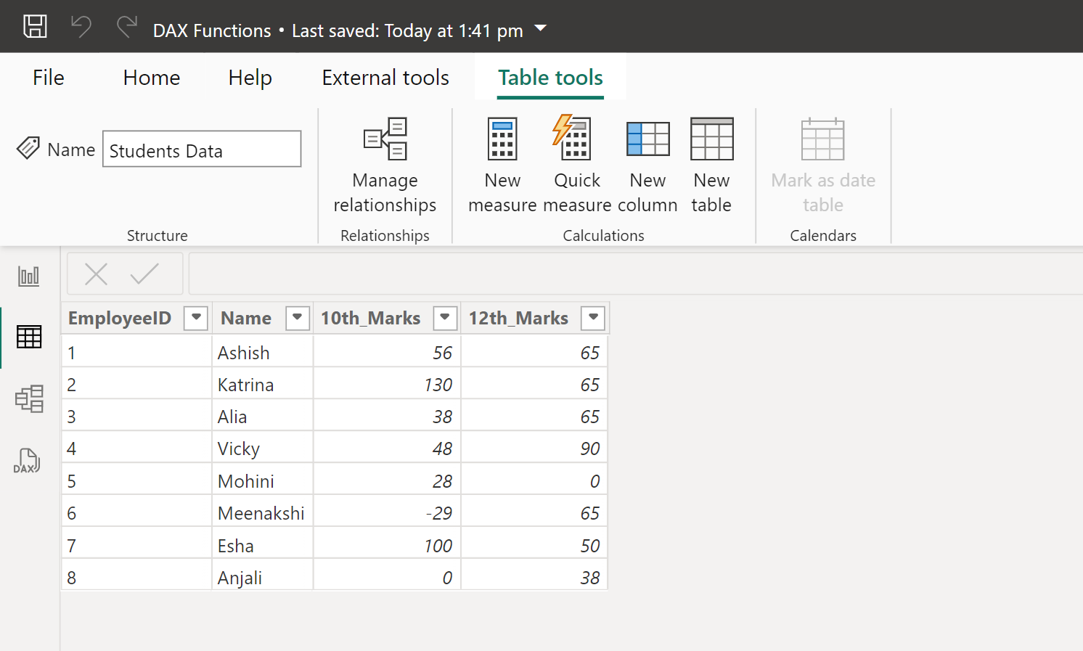
Task: Open Model view in the left sidebar
Action: (x=28, y=398)
